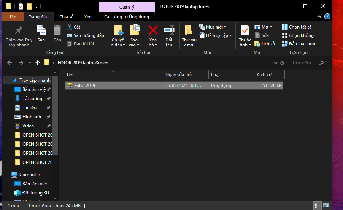Viewport: 343px width, 210px height.
Task: Click the Sửa edit button
Action: [262, 35]
